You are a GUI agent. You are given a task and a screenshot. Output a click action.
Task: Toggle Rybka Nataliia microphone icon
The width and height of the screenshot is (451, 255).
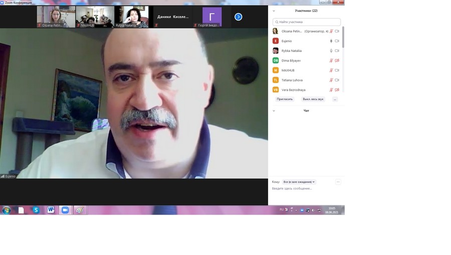click(x=331, y=51)
